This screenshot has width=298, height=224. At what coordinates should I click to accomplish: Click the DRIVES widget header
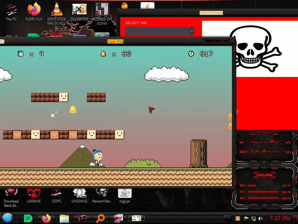click(x=264, y=175)
